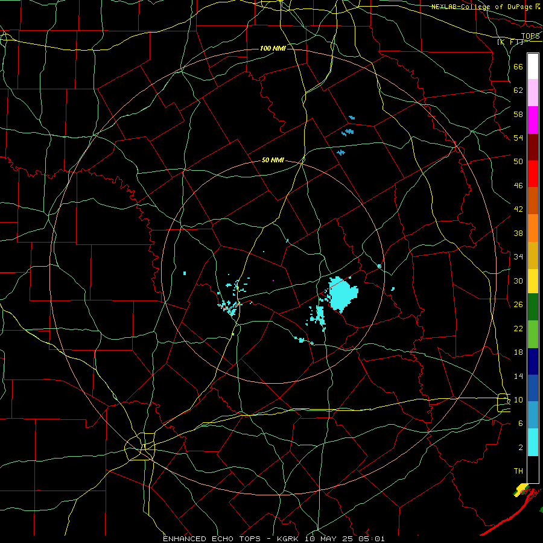Click the gold 38 kft legend swatch

pyautogui.click(x=533, y=256)
